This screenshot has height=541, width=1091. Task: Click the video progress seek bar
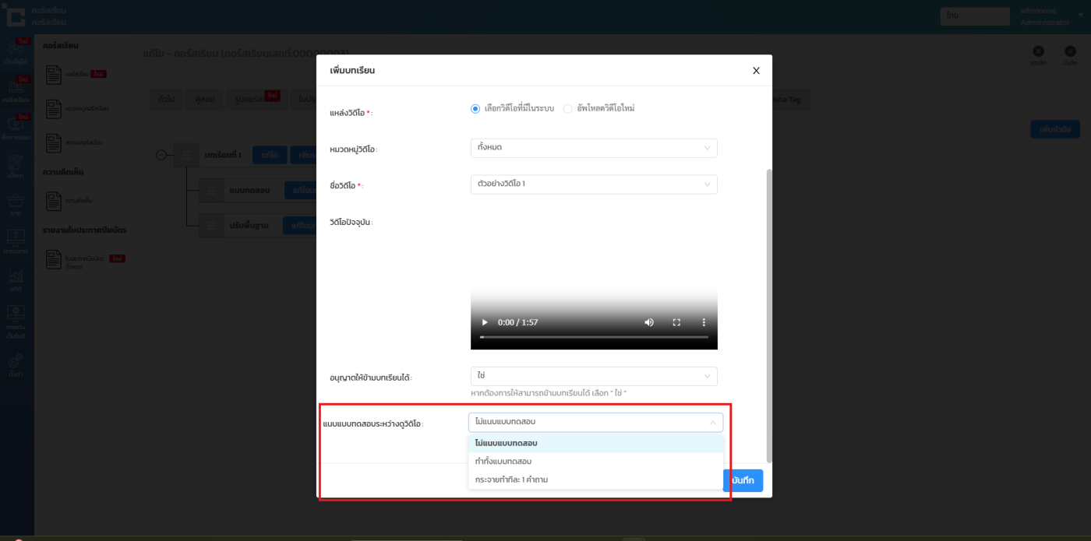(594, 337)
